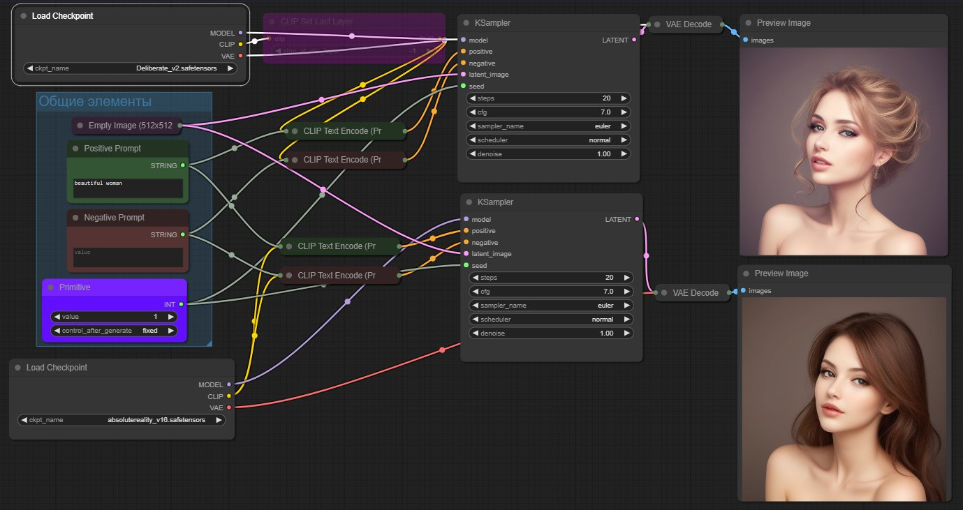Collapse the Negative Prompt node via its title circle

[76, 217]
